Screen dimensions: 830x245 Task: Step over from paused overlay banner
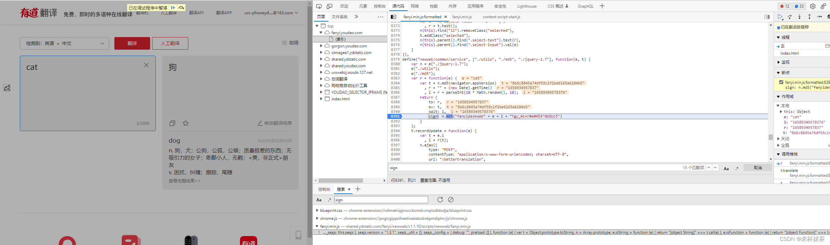[181, 8]
